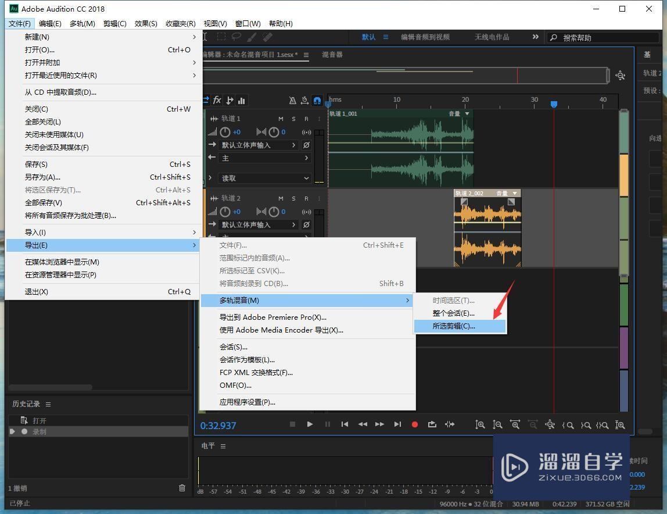Viewport: 667px width, 514px height.
Task: Start recording with red Record button
Action: click(415, 424)
